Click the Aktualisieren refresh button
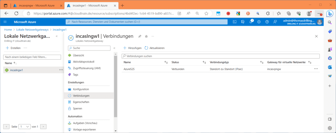The width and height of the screenshot is (336, 133). tap(155, 48)
